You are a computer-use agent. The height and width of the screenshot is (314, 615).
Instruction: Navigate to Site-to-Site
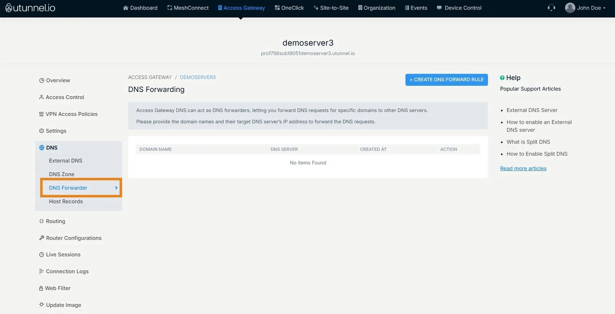[331, 8]
